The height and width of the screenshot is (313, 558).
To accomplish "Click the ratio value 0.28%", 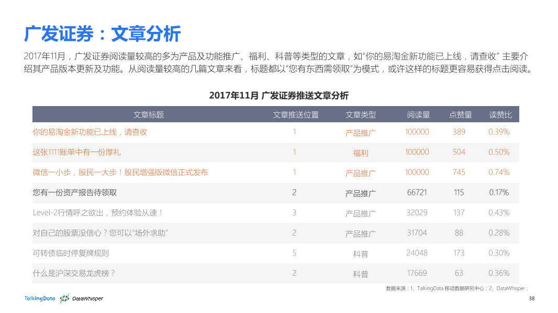I will click(x=499, y=233).
